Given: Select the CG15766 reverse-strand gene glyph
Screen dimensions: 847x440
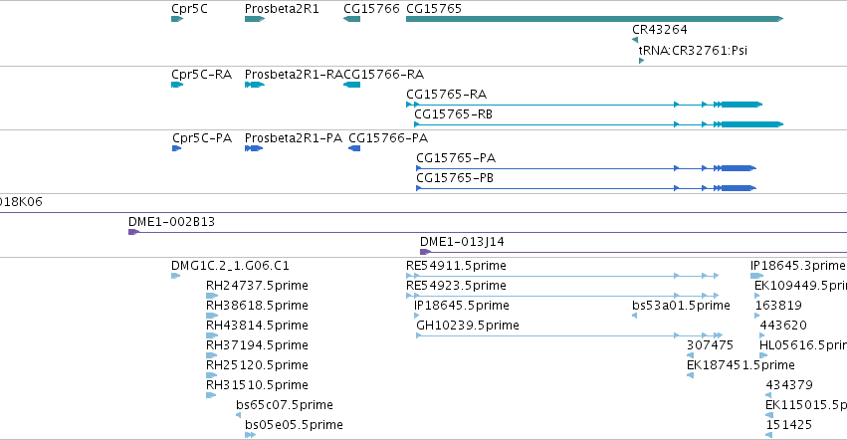Looking at the screenshot, I should pos(351,19).
